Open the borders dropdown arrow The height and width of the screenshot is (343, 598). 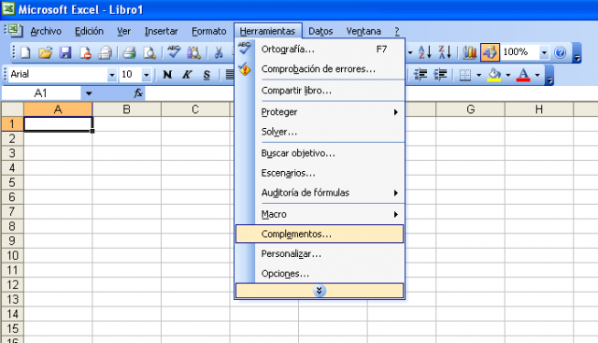(478, 75)
